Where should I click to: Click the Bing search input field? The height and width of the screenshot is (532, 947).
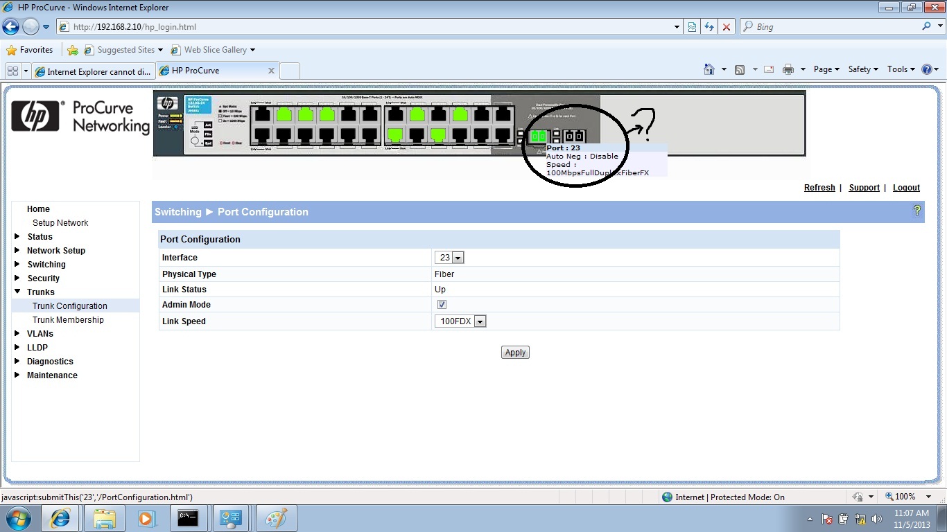pos(832,27)
